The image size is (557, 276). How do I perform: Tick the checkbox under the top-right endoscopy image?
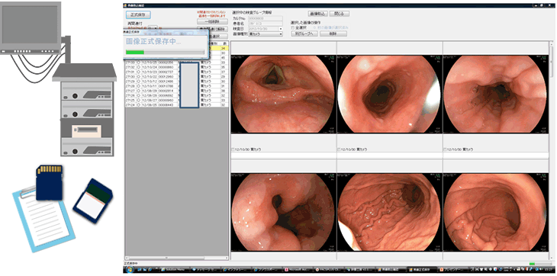click(446, 149)
